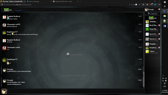Expand the system tray hidden icons chevron
Viewport: 168px width, 95px height.
163,76
